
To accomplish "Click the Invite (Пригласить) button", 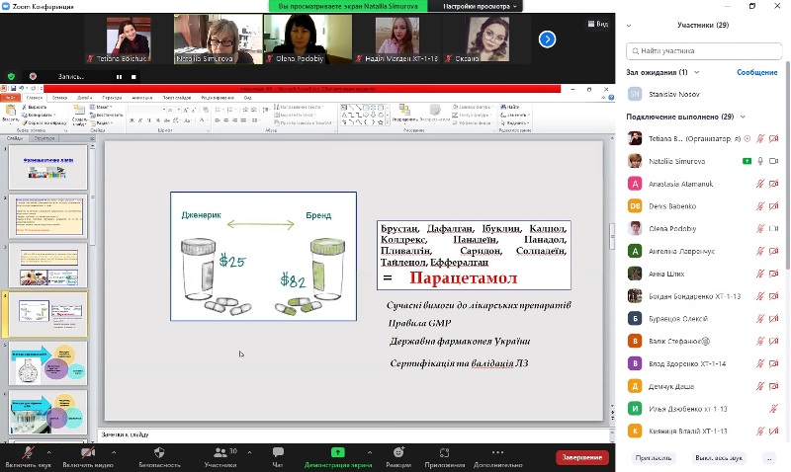I will pos(654,457).
